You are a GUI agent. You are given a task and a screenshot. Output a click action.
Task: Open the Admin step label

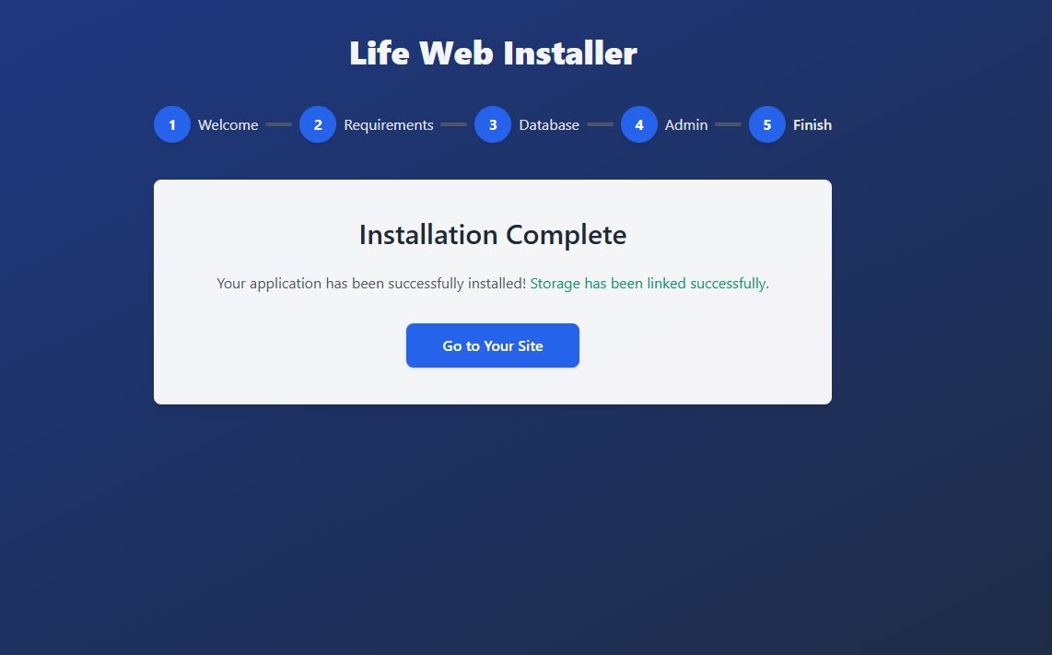tap(686, 124)
